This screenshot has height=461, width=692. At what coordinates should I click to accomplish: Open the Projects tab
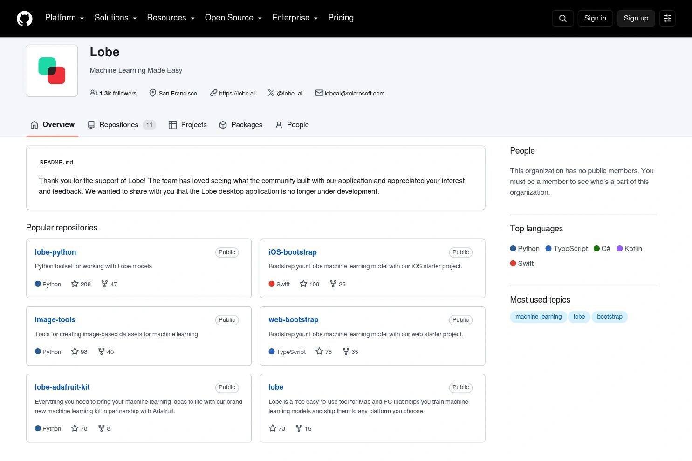click(188, 125)
